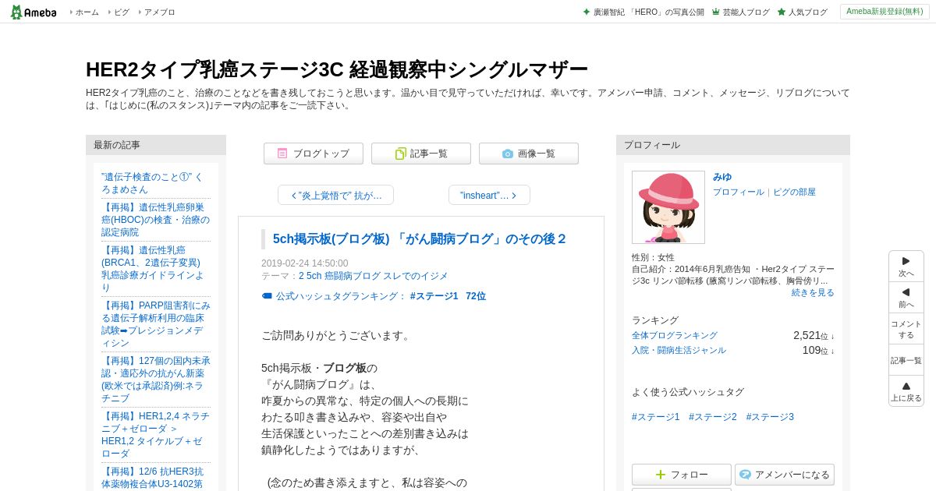Click アメンバーになる button
This screenshot has height=491, width=936.
click(x=785, y=475)
